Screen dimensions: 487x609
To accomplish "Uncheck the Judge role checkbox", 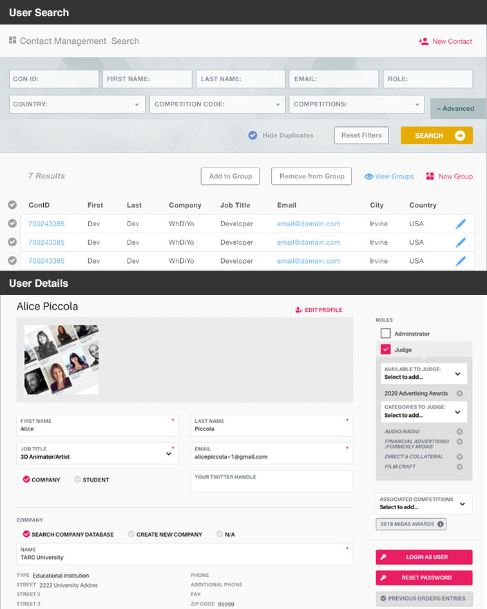I will [x=386, y=350].
